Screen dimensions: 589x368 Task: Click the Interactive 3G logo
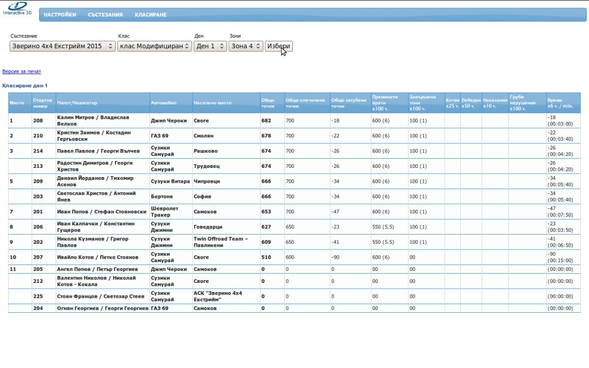pos(17,8)
